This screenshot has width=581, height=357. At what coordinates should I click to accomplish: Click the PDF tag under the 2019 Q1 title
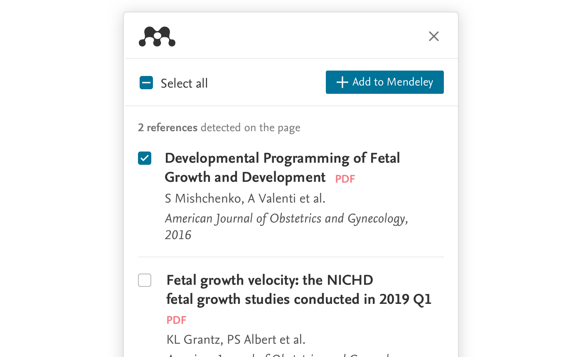(x=176, y=320)
